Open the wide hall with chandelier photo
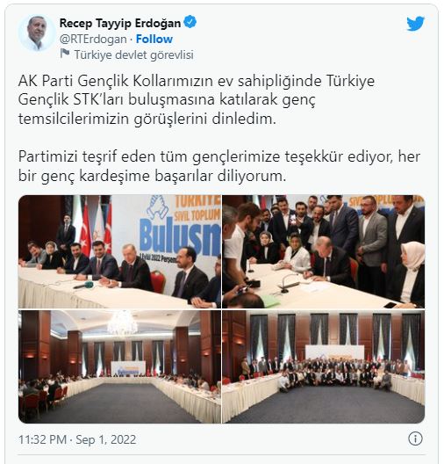Image resolution: width=444 pixels, height=464 pixels. point(119,366)
